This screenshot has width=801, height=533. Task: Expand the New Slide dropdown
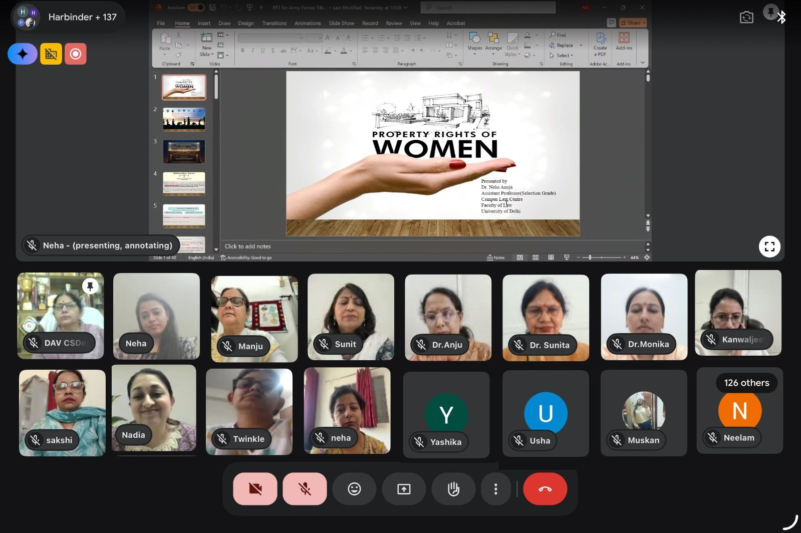206,54
